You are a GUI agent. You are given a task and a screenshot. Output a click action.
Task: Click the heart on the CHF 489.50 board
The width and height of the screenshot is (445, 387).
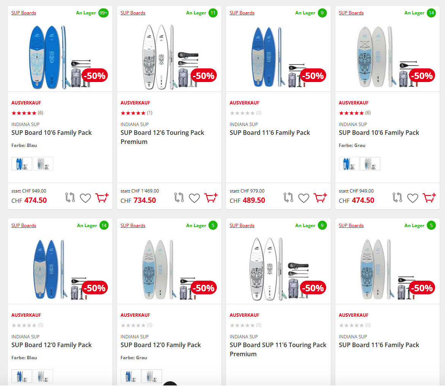[x=304, y=198]
